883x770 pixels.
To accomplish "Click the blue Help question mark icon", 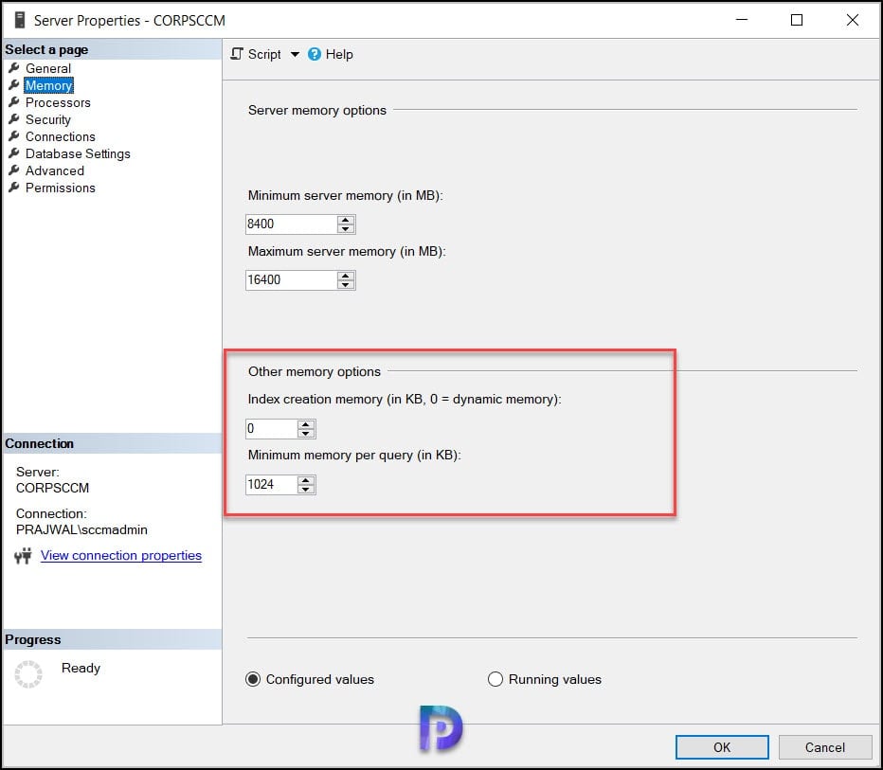I will click(315, 54).
